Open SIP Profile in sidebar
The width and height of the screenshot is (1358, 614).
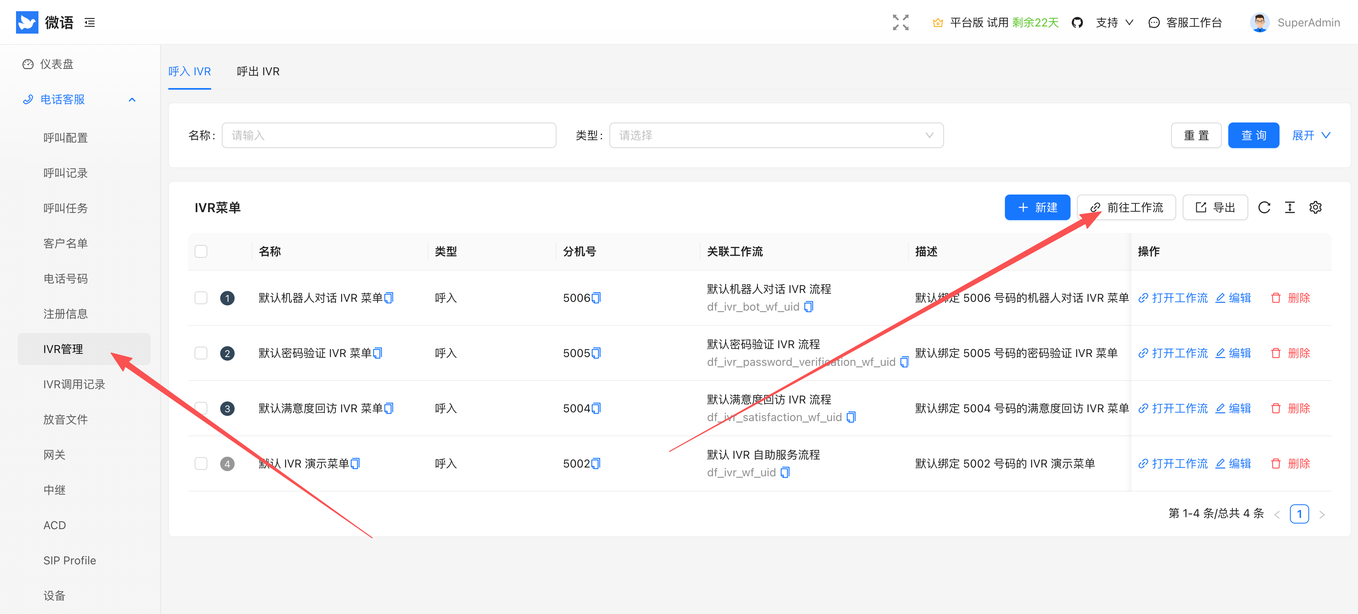[70, 560]
